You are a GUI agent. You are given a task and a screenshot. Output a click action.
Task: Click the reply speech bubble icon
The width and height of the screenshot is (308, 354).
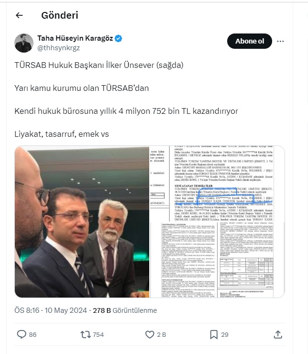coord(22,334)
